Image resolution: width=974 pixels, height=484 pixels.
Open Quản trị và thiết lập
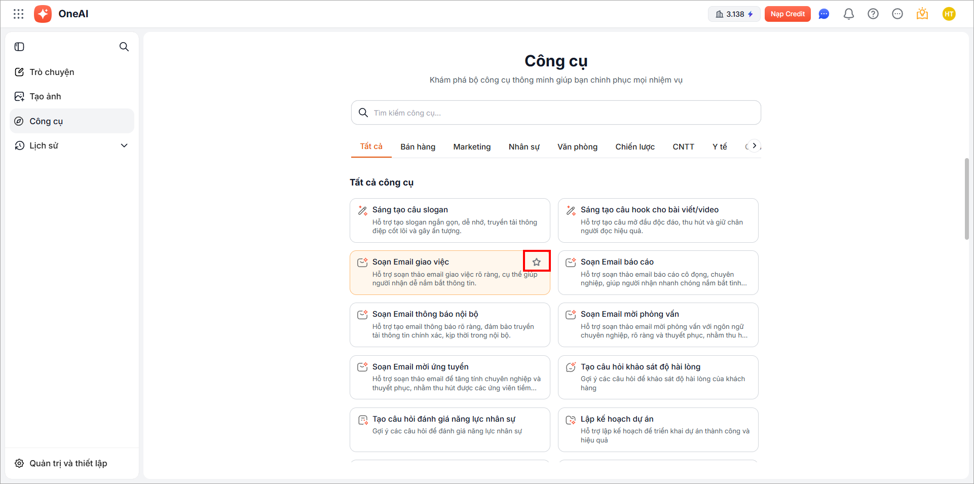pyautogui.click(x=68, y=463)
